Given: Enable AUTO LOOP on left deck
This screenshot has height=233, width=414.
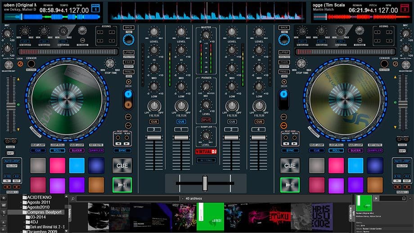Looking at the screenshot, I should click(x=12, y=161).
